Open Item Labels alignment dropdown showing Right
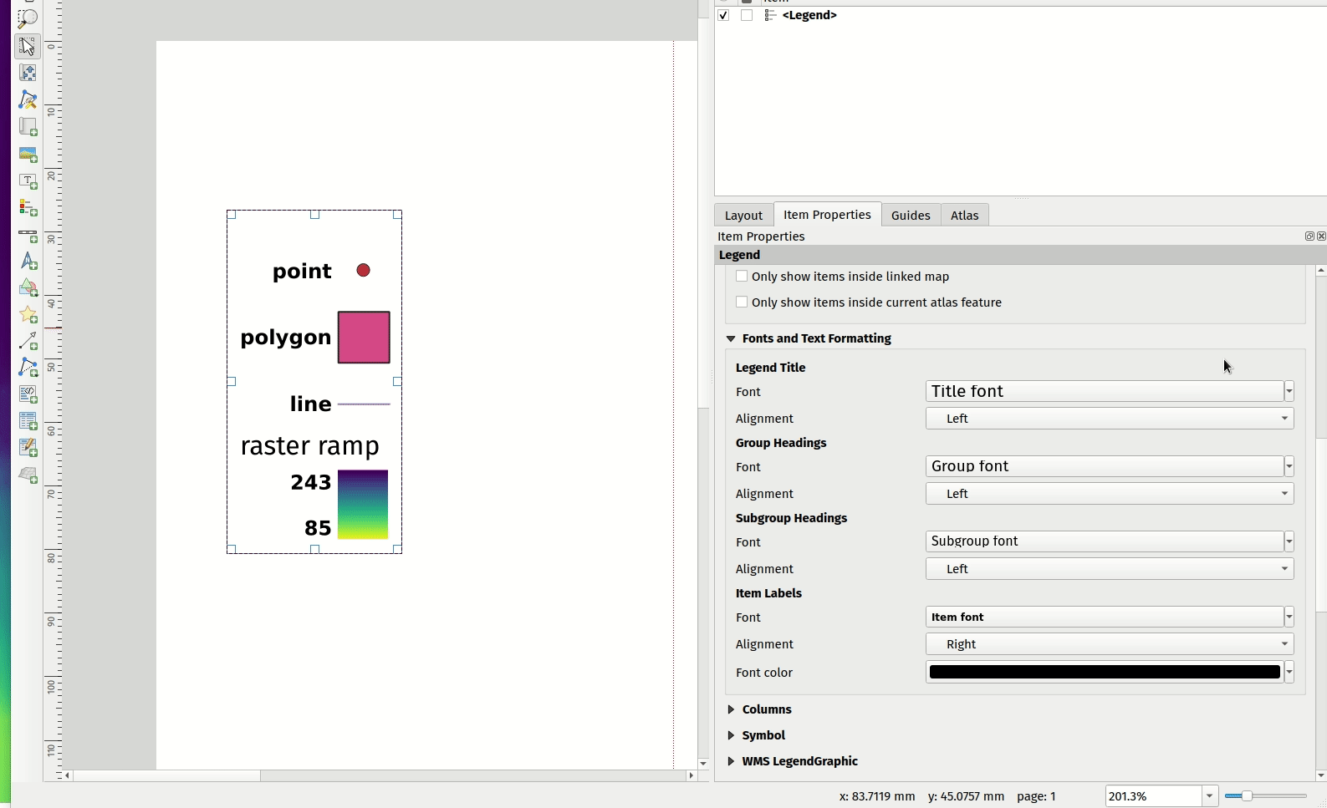The image size is (1327, 808). click(1109, 644)
